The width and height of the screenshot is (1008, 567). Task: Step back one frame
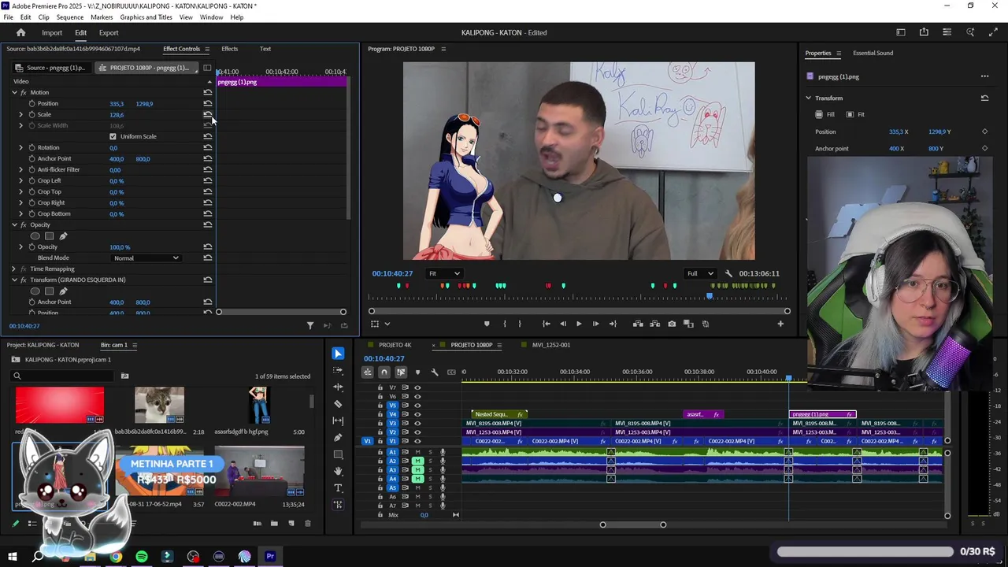(x=562, y=324)
